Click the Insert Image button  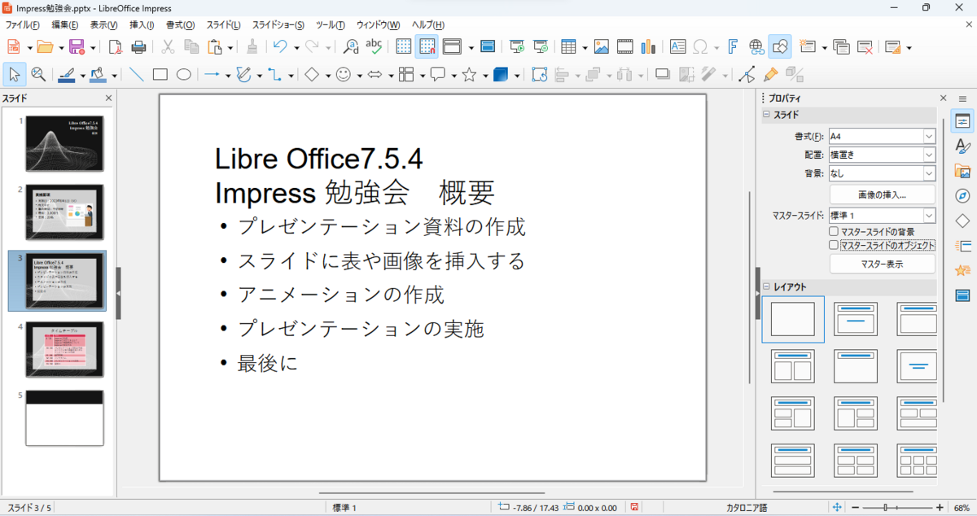click(x=883, y=195)
